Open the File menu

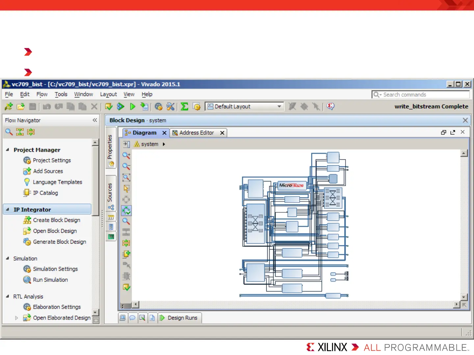(9, 94)
